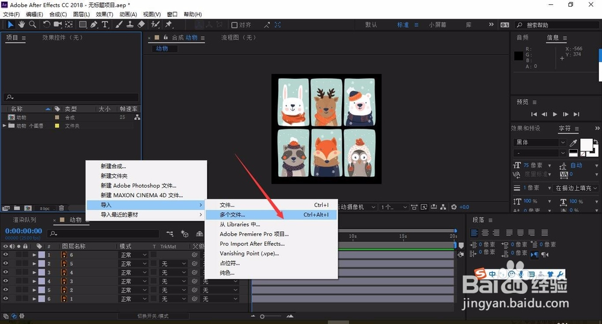The height and width of the screenshot is (324, 602).
Task: Expand properties of layer named 6
Action: [x=34, y=255]
